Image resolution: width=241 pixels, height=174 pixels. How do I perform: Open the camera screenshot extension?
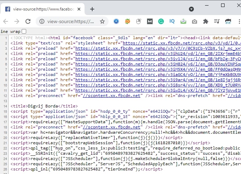[x=195, y=22]
